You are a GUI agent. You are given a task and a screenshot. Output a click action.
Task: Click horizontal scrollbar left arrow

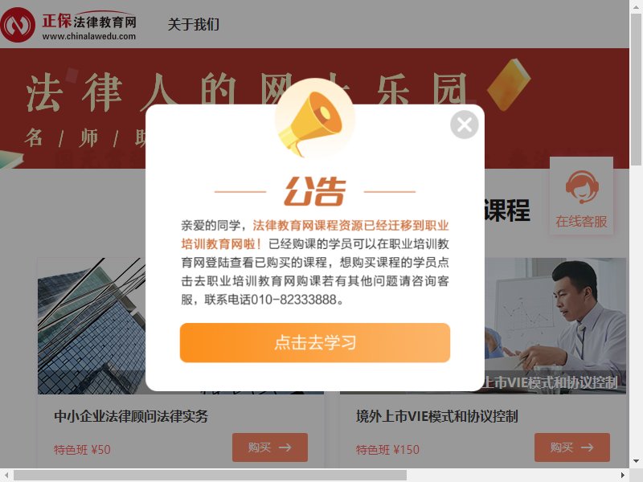pos(6,476)
